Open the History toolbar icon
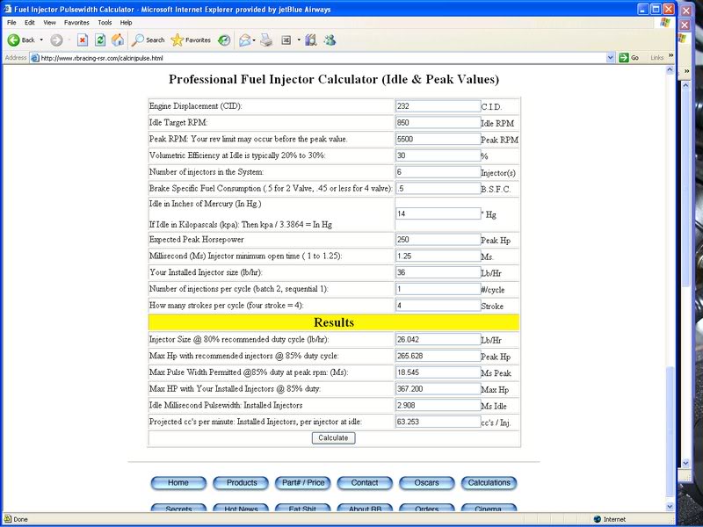Viewport: 703px width, 527px height. point(224,40)
